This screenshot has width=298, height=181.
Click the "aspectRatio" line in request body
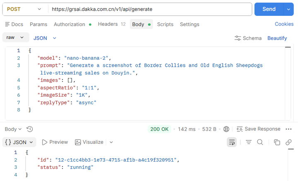(x=68, y=88)
